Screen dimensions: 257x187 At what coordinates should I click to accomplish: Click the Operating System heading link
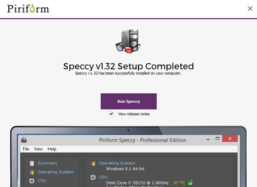click(x=117, y=163)
